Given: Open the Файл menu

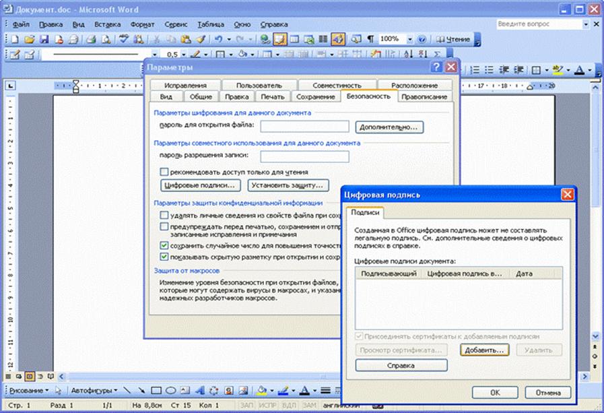Looking at the screenshot, I should 21,24.
